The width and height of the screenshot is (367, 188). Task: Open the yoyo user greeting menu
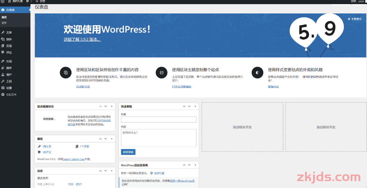point(358,1)
